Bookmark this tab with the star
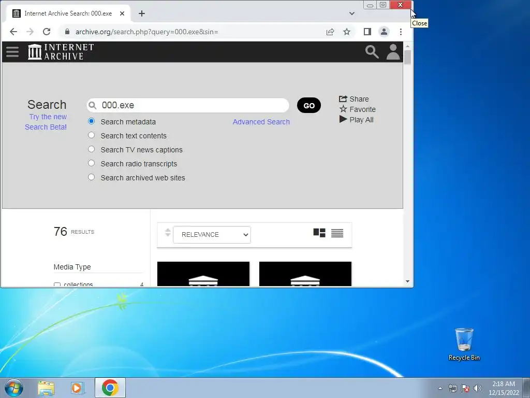This screenshot has width=530, height=398. pyautogui.click(x=347, y=32)
